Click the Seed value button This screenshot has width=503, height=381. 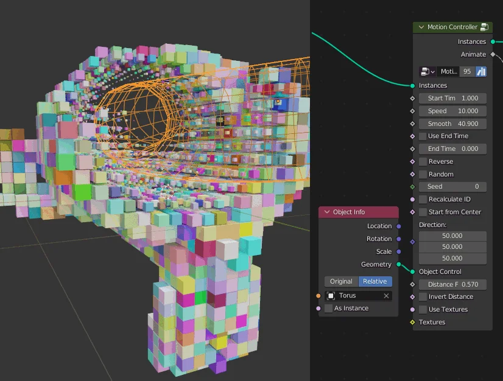click(452, 186)
